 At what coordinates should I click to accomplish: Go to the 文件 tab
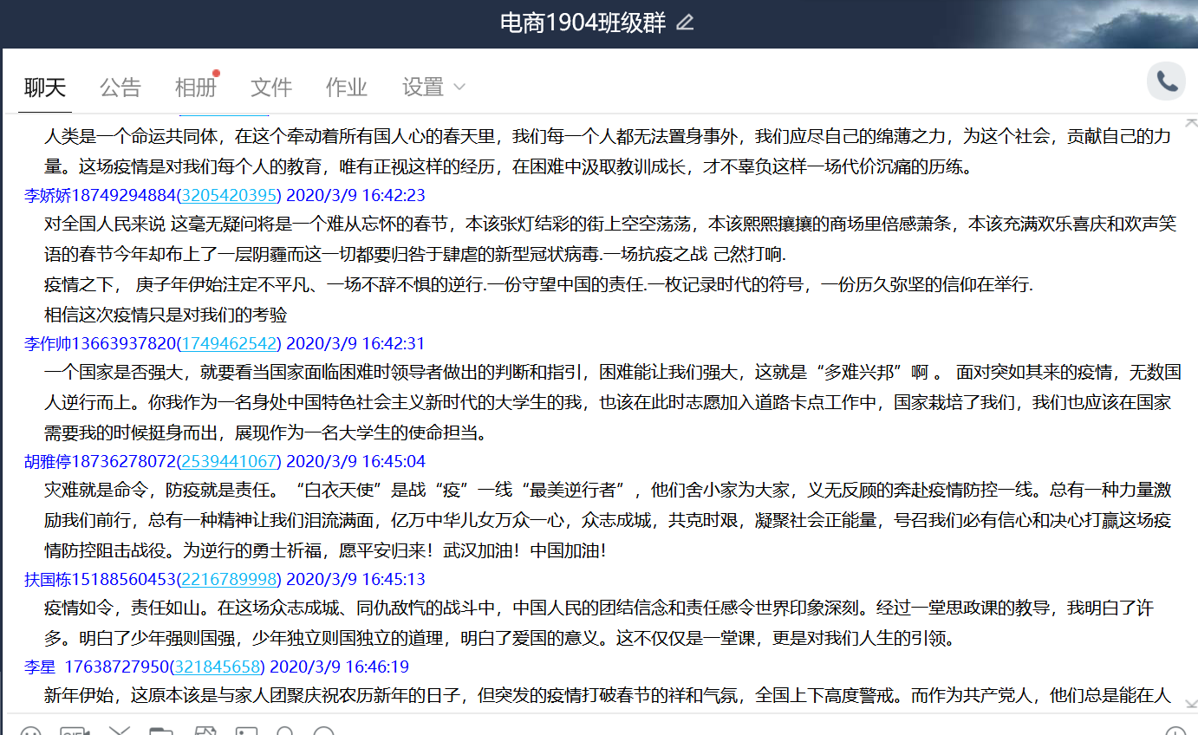point(270,87)
